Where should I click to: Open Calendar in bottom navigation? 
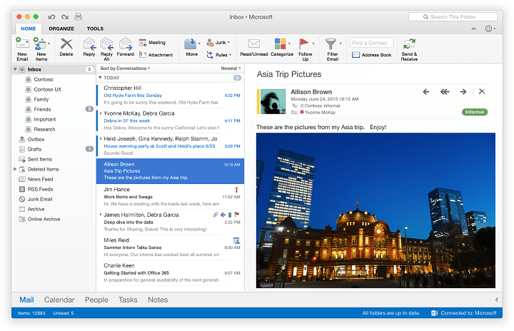point(59,300)
